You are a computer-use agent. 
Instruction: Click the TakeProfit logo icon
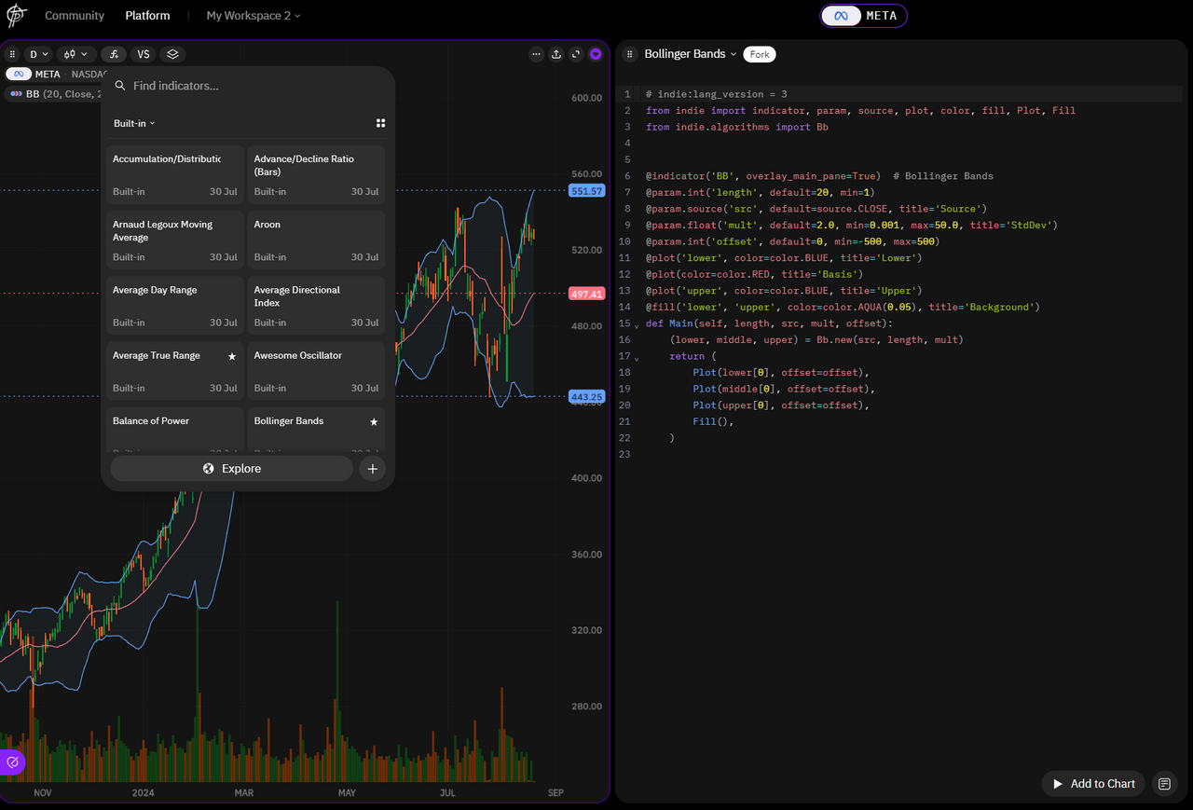[17, 16]
